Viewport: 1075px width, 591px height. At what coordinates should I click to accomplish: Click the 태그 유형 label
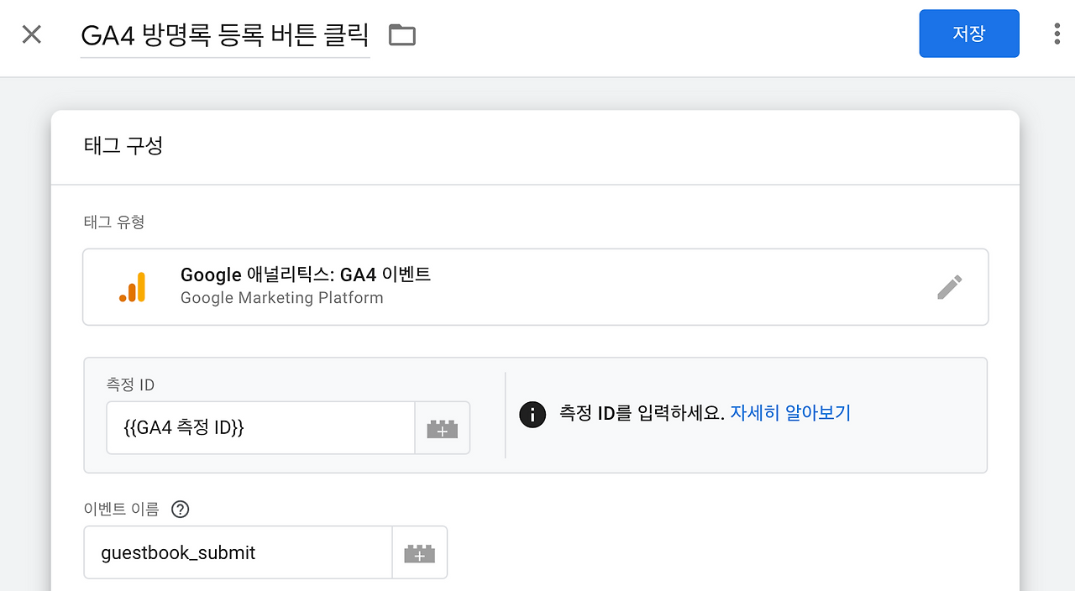click(114, 222)
